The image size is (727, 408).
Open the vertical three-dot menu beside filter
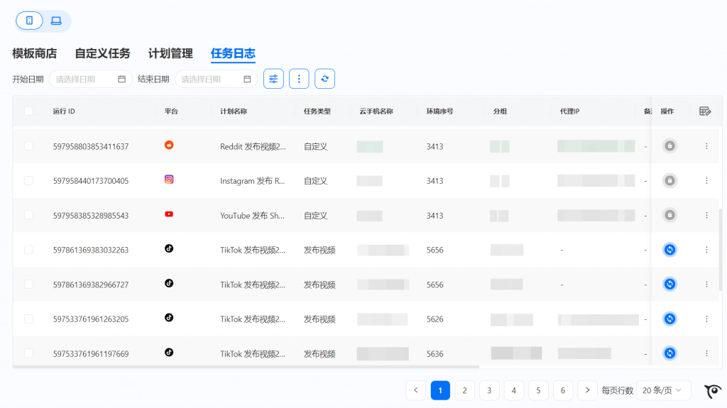point(299,79)
